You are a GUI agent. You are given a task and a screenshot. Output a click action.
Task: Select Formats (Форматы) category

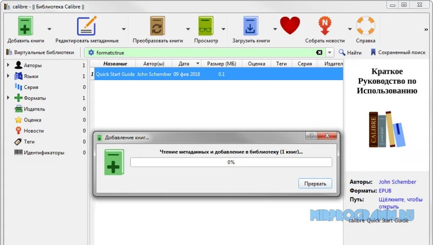pyautogui.click(x=35, y=98)
